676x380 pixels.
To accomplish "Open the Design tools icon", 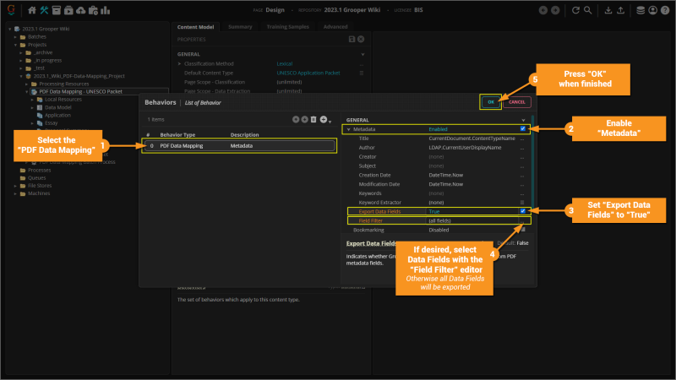I will 44,10.
